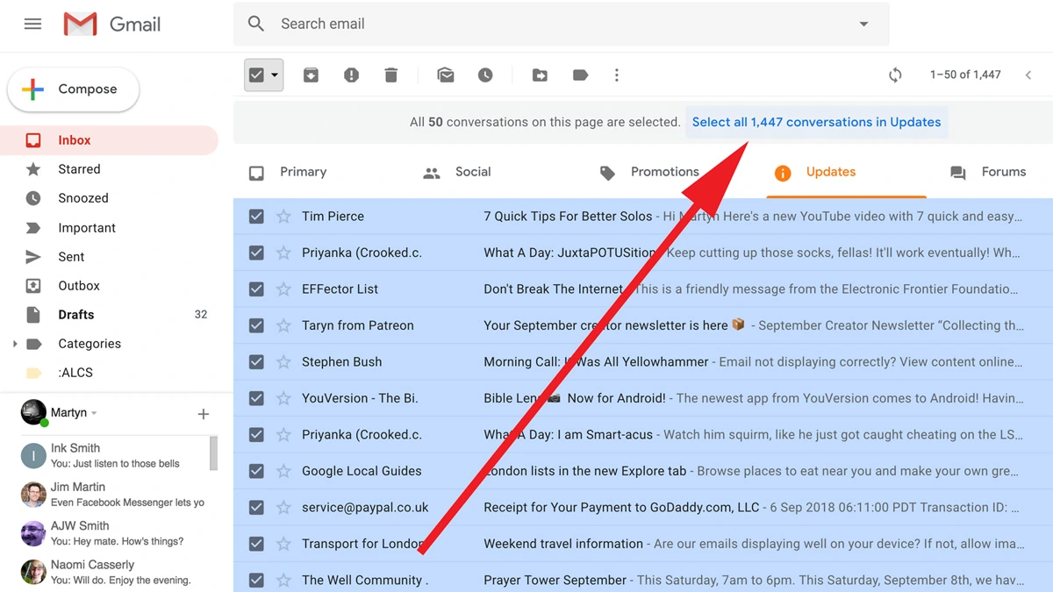The width and height of the screenshot is (1053, 592).
Task: Open the select-all checkbox dropdown arrow
Action: click(x=275, y=75)
